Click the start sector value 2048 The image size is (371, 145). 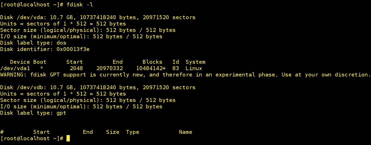click(76, 68)
